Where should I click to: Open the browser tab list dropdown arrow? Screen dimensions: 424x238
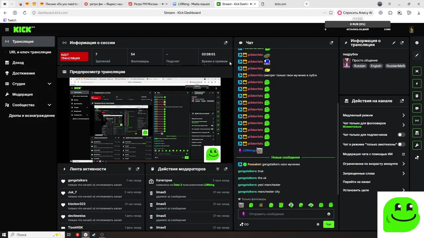(x=12, y=4)
